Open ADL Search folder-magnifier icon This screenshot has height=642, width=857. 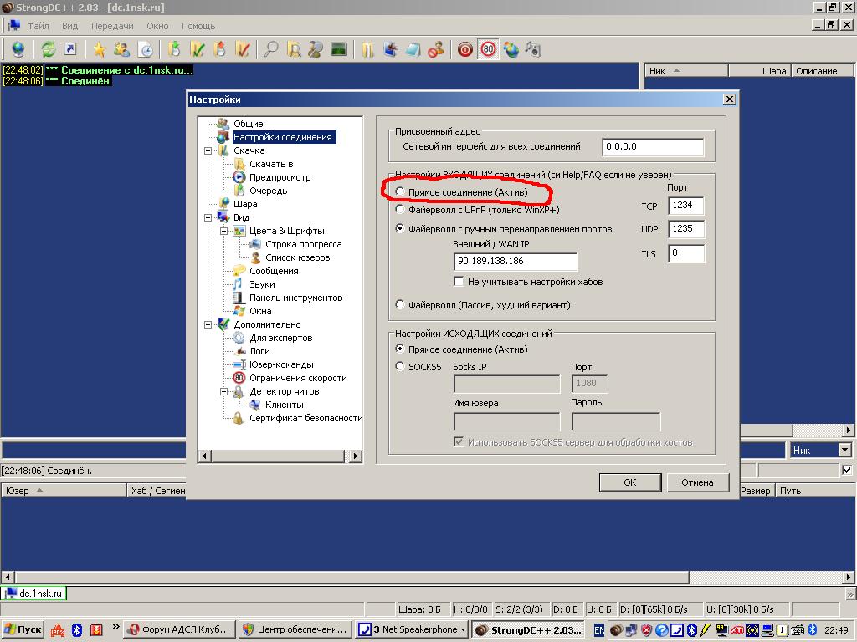point(294,49)
